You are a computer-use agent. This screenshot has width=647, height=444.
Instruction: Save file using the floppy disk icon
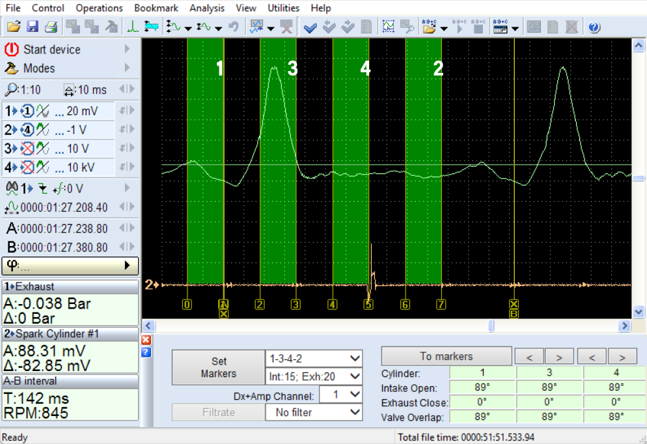(32, 27)
